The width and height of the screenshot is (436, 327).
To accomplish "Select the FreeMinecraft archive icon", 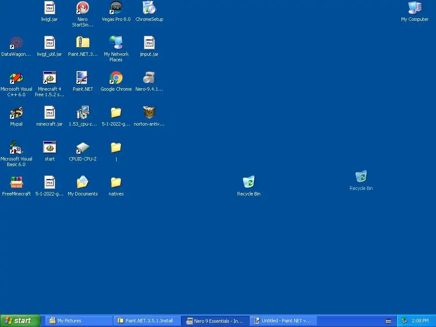I will (16, 183).
